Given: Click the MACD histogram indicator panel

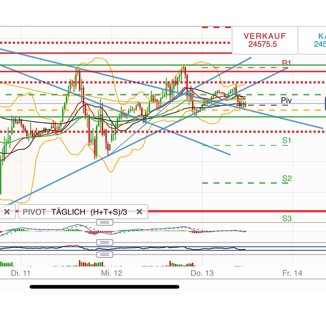Looking at the screenshot, I should [163, 232].
